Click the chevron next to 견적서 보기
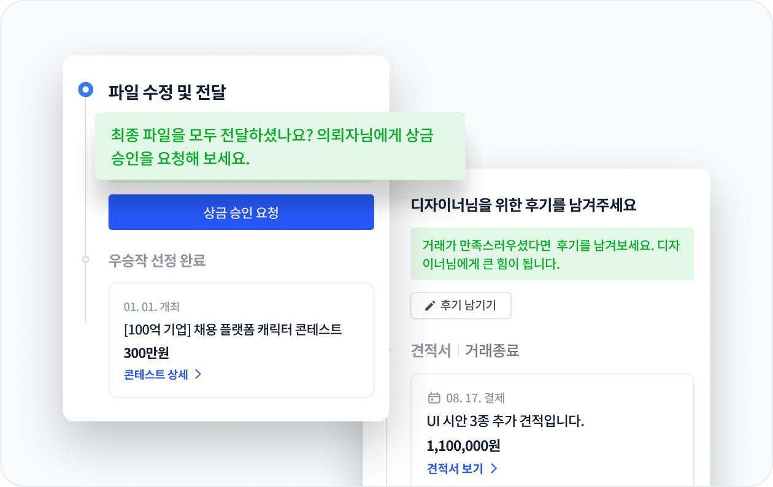Screen dimensions: 773x487 click(494, 469)
